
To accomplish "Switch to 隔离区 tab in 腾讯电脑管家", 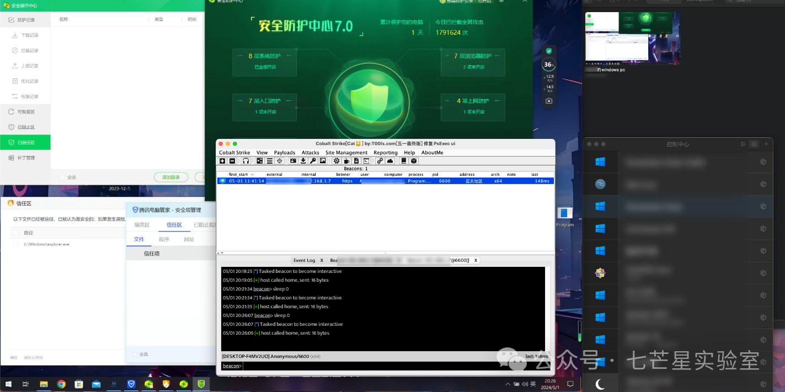I will tap(143, 225).
